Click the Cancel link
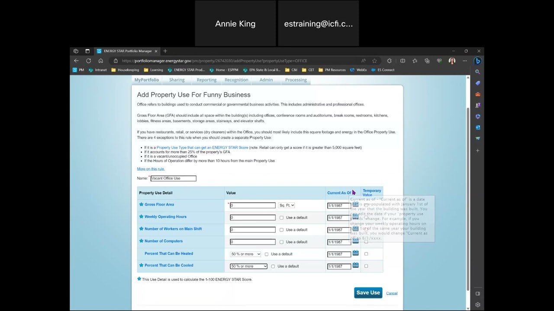This screenshot has width=554, height=311. coord(392,293)
